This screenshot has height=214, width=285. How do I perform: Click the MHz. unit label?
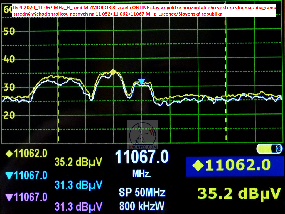click(x=142, y=174)
